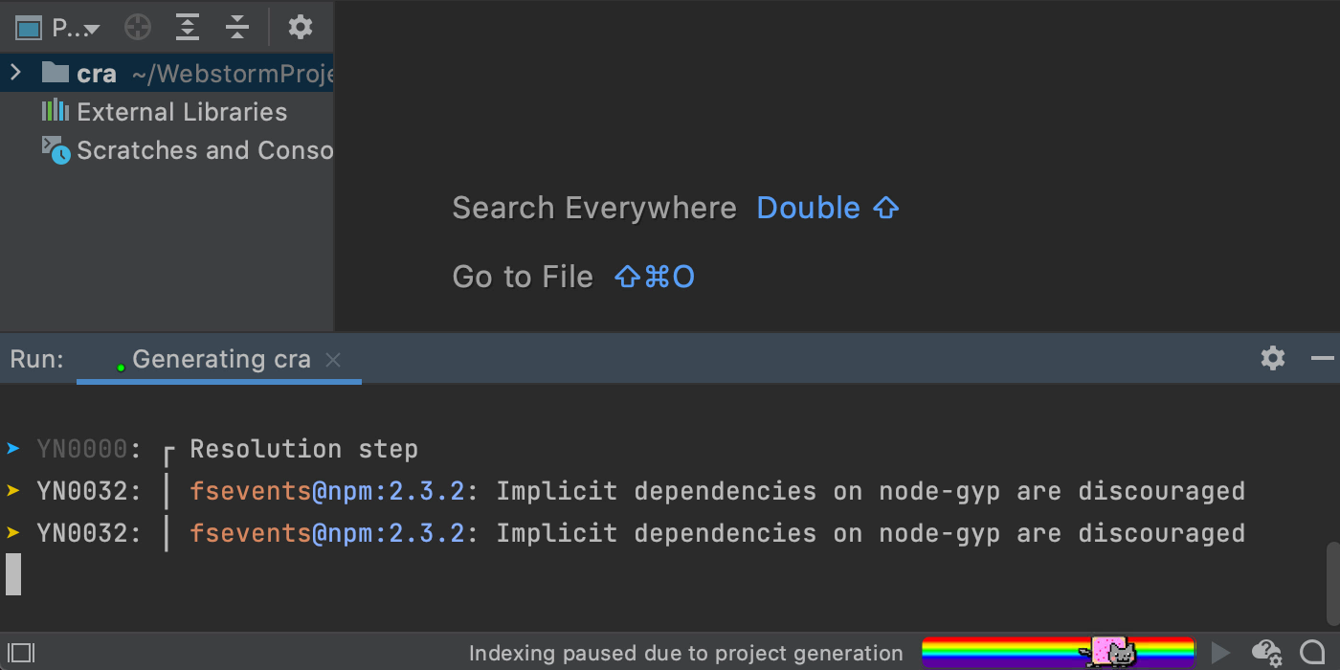Switch to the Generating cra tab
This screenshot has width=1340, height=670.
click(x=219, y=359)
